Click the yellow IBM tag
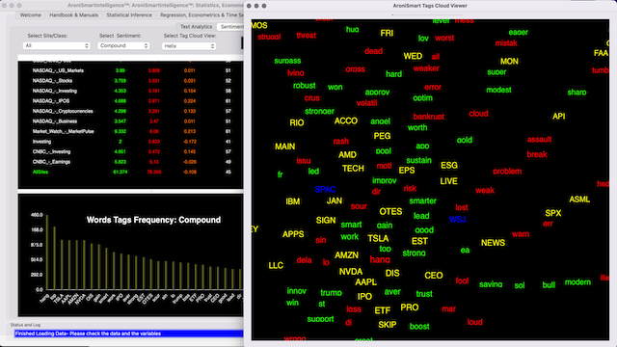 [x=293, y=201]
